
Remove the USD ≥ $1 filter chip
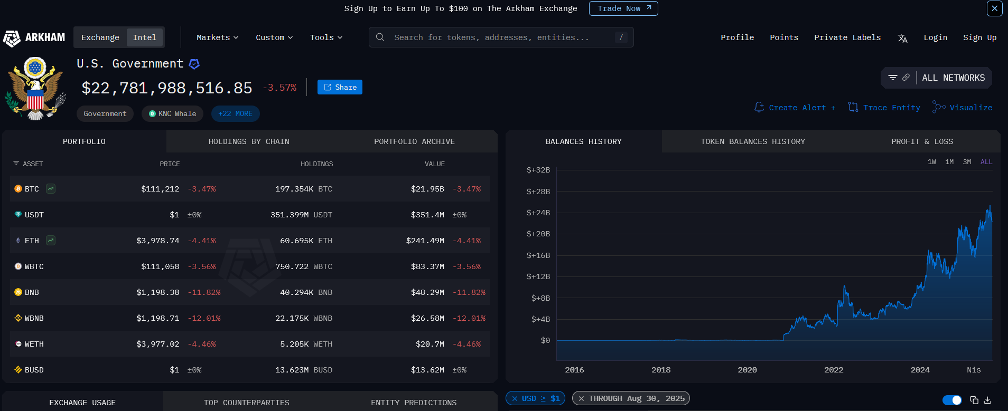click(515, 398)
